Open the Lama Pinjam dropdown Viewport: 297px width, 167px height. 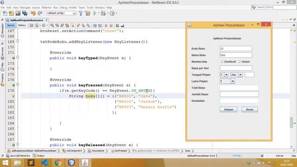[233, 81]
